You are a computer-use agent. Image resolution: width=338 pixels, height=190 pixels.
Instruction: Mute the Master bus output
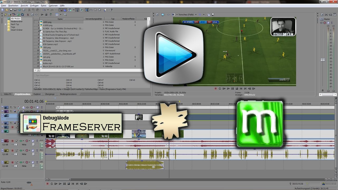[x=328, y=23]
